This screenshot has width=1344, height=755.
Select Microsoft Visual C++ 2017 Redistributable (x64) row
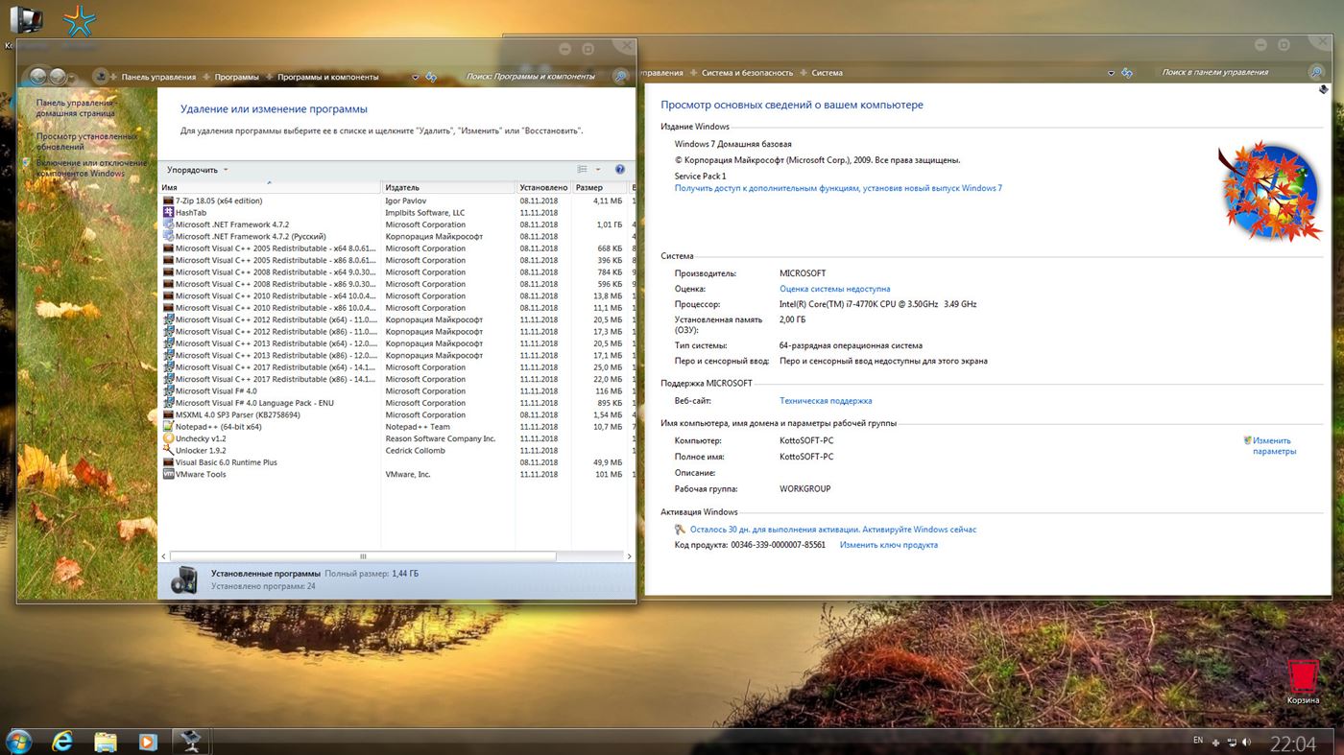(396, 367)
